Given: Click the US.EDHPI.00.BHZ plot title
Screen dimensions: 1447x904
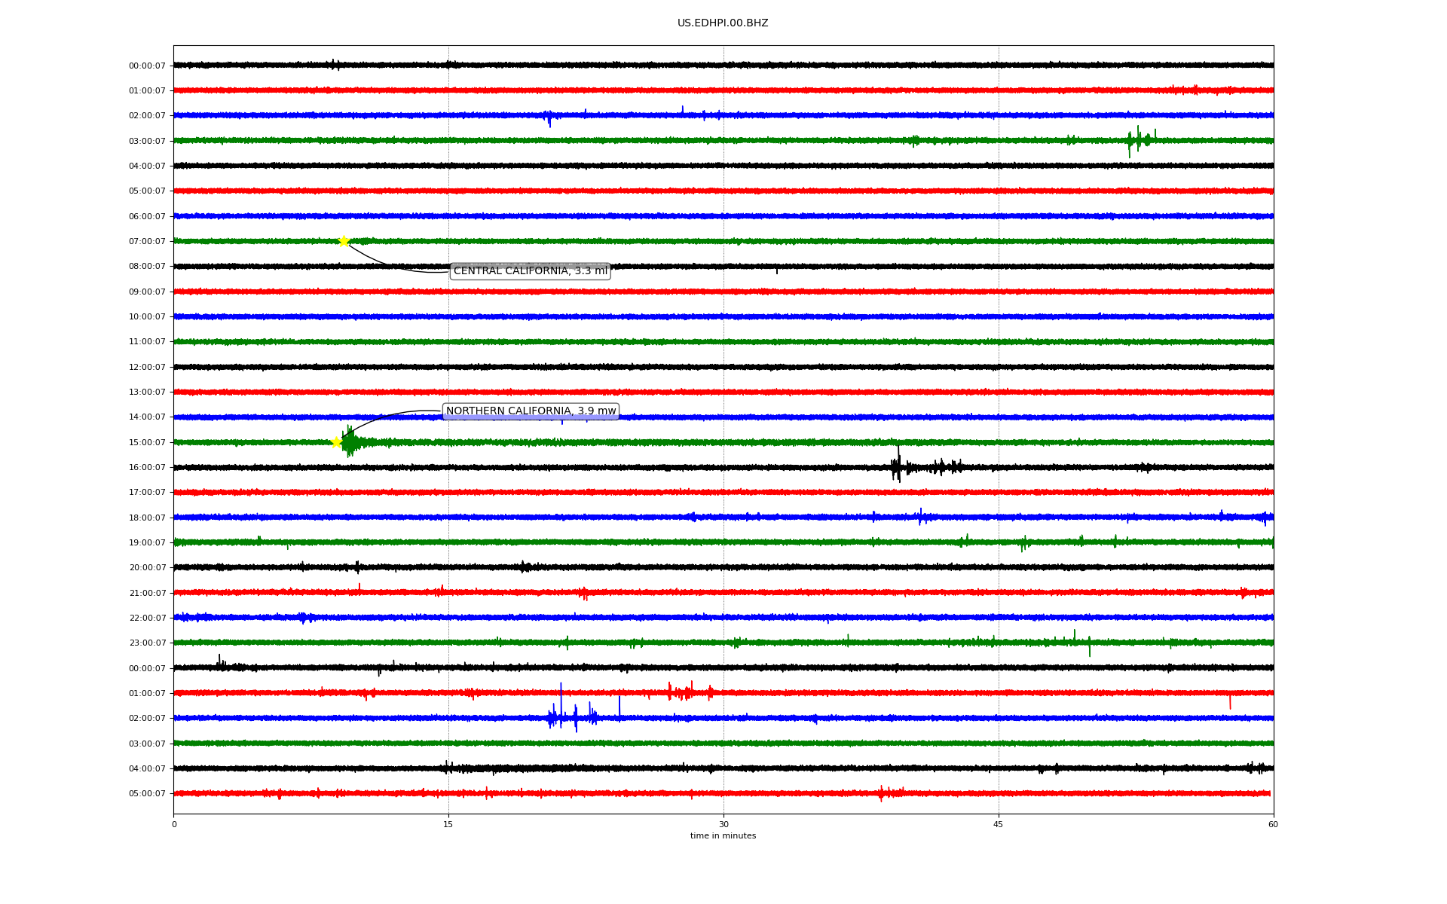Looking at the screenshot, I should (722, 23).
